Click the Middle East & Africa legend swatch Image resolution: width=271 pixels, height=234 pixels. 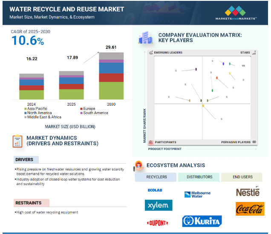coord(26,117)
